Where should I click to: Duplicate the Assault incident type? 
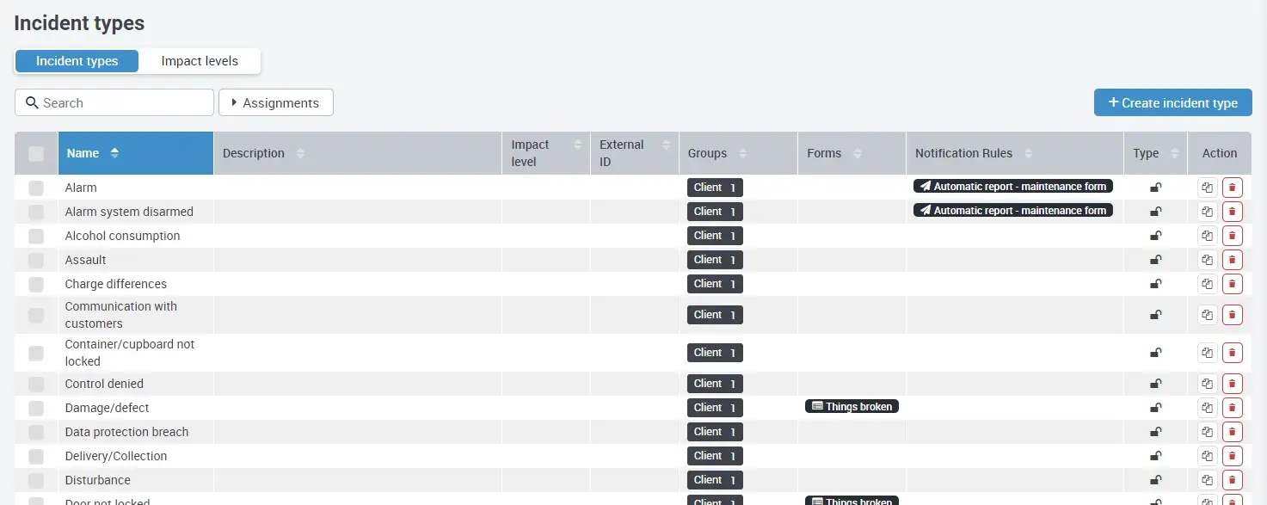pyautogui.click(x=1207, y=260)
